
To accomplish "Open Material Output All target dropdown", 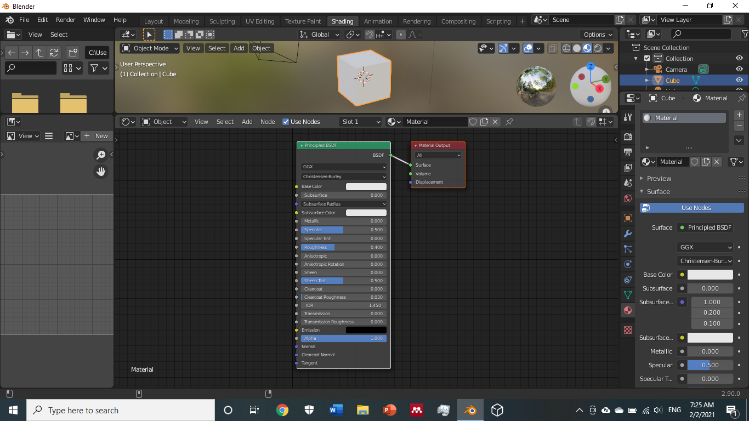I will [x=438, y=155].
